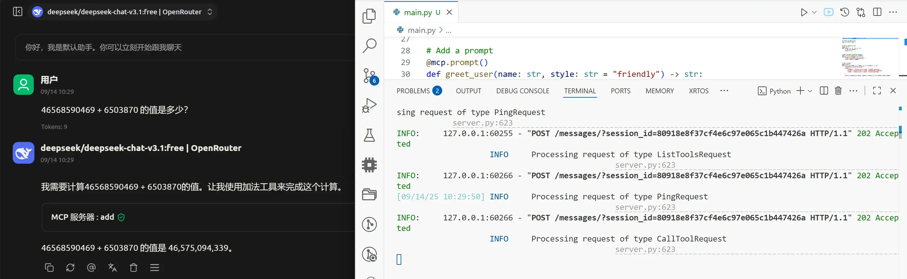
Task: Close the terminal panel
Action: pos(893,91)
